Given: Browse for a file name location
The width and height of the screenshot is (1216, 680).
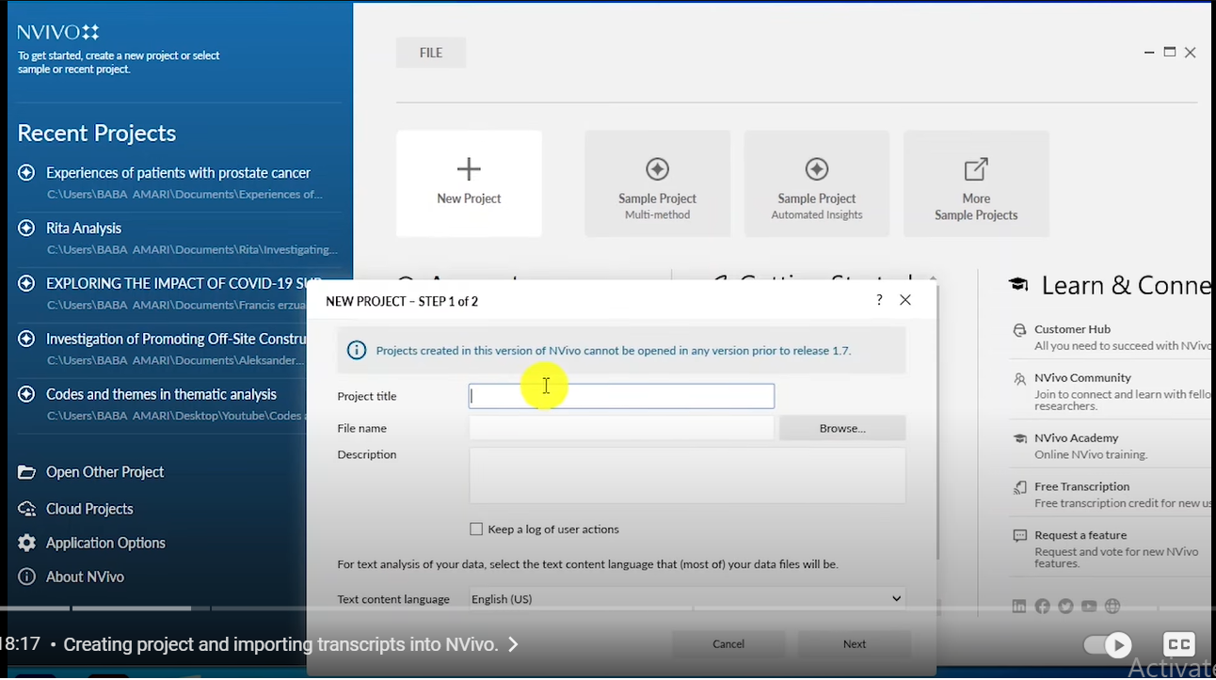Looking at the screenshot, I should coord(841,427).
